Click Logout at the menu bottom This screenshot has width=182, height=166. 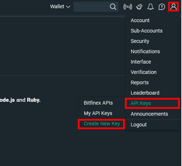pos(138,125)
